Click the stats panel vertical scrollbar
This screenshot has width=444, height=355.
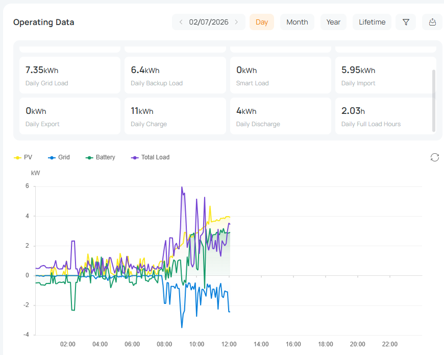pos(433,101)
